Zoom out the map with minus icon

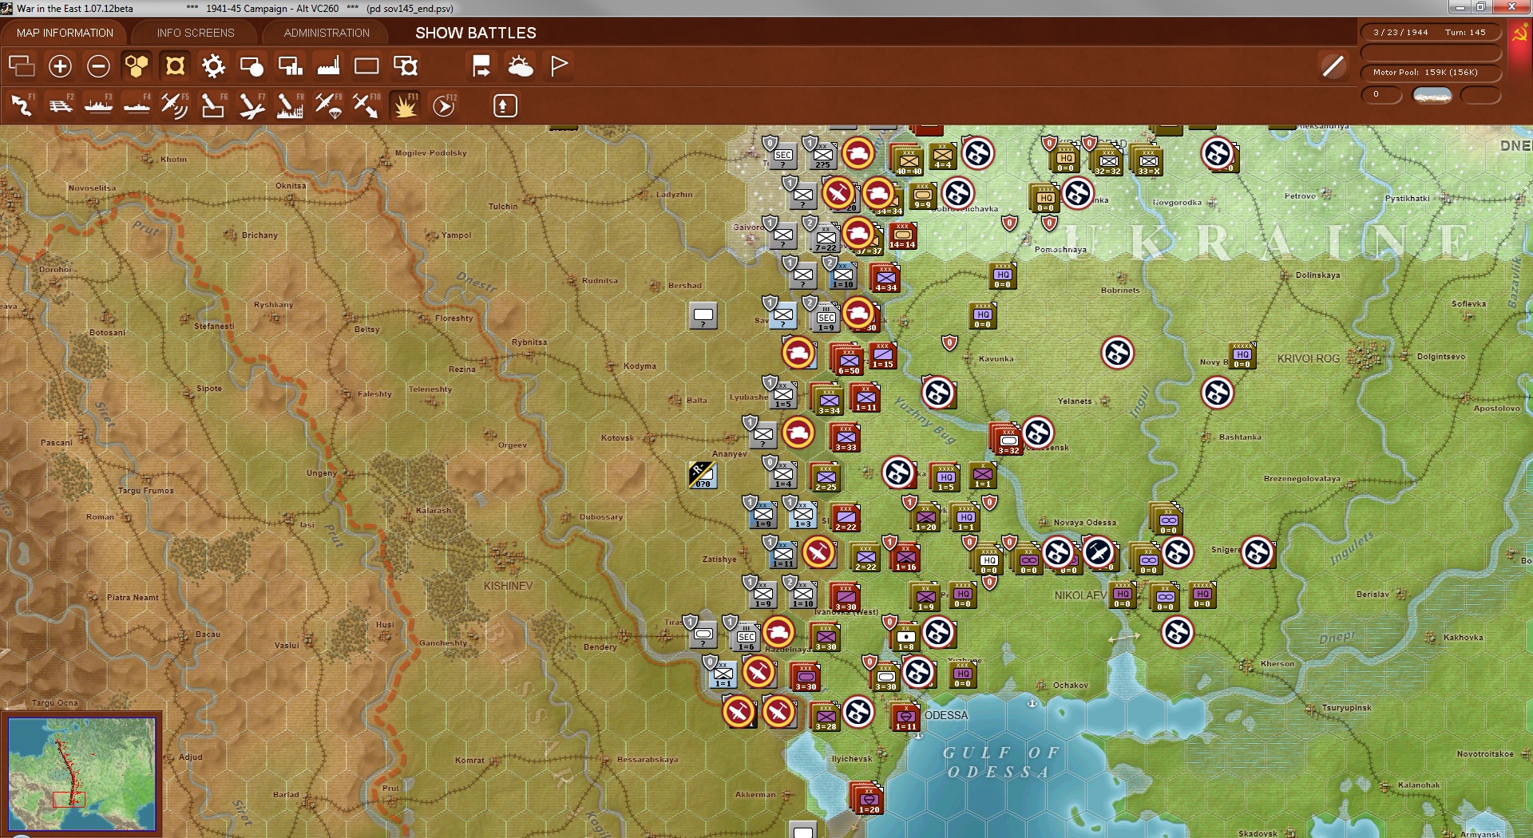(x=98, y=66)
